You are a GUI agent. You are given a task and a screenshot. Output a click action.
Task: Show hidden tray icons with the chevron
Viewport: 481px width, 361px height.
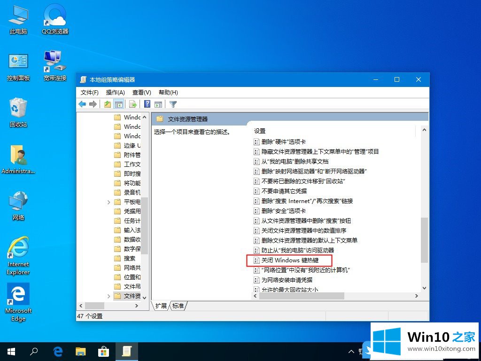pyautogui.click(x=351, y=352)
